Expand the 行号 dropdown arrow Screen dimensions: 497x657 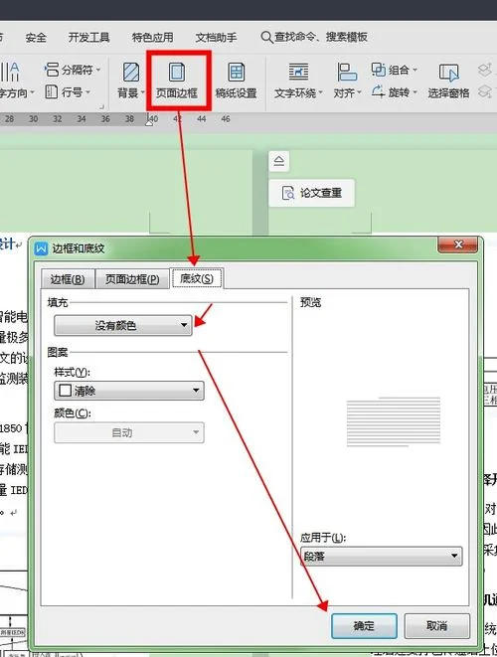[x=87, y=91]
